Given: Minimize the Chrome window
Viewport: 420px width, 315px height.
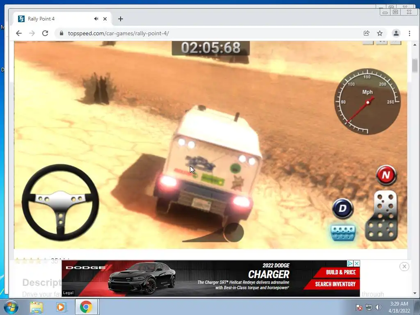Looking at the screenshot, I should pyautogui.click(x=385, y=12).
